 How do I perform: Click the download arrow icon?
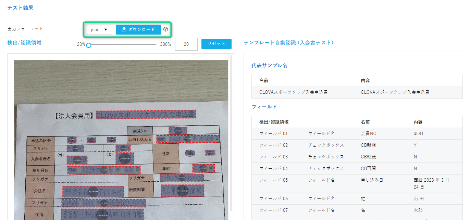124,29
